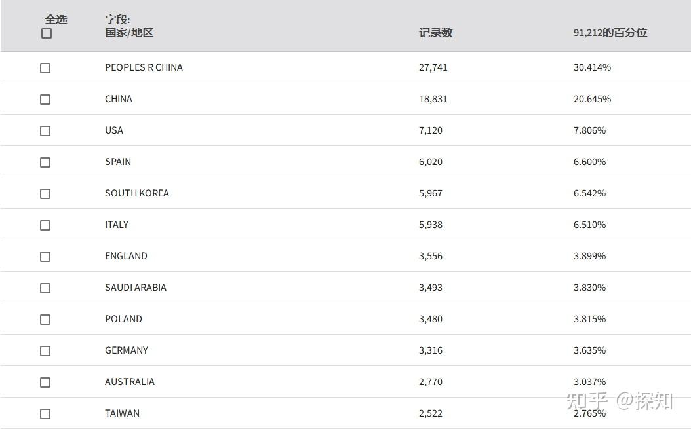Tick the SAUDI ARABIA checkbox

[x=45, y=288]
